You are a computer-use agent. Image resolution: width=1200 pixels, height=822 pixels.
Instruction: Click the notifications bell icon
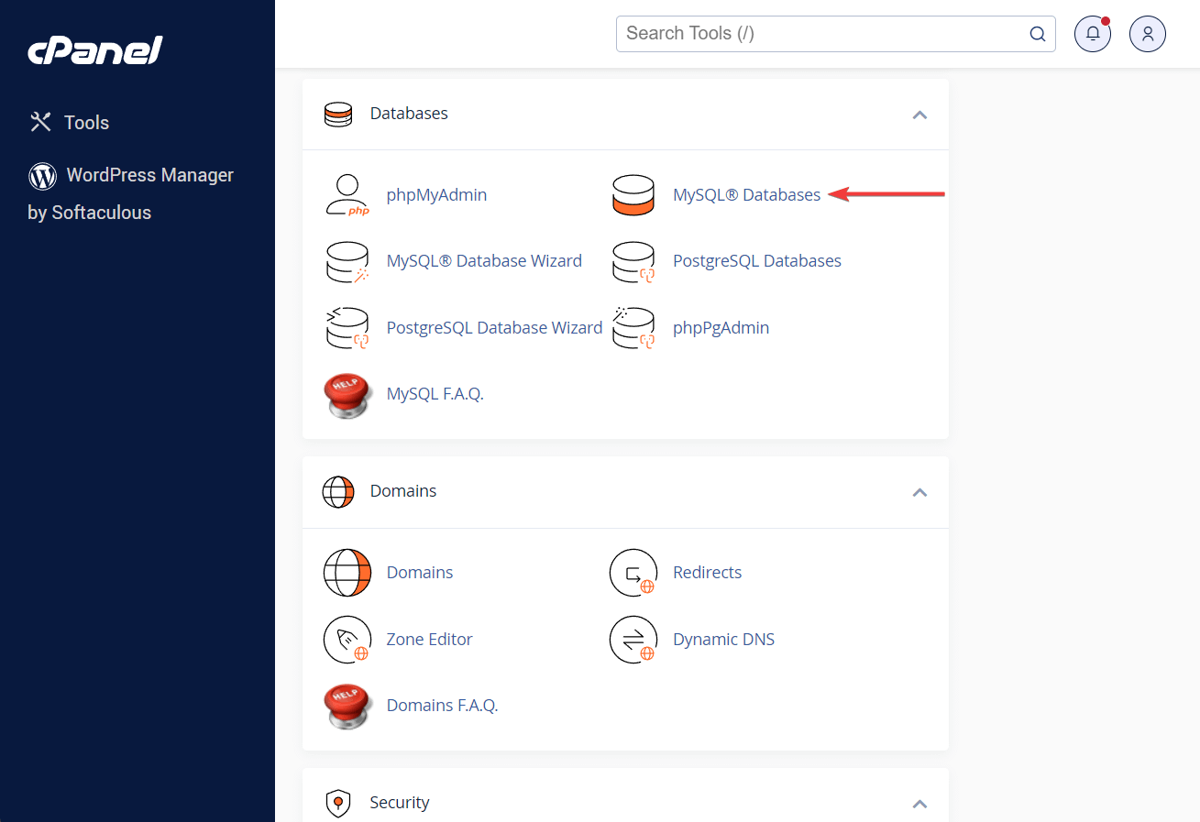coord(1092,33)
